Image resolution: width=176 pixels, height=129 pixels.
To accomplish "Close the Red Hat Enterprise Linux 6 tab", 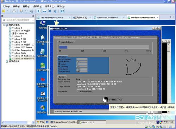I will click(x=69, y=18).
